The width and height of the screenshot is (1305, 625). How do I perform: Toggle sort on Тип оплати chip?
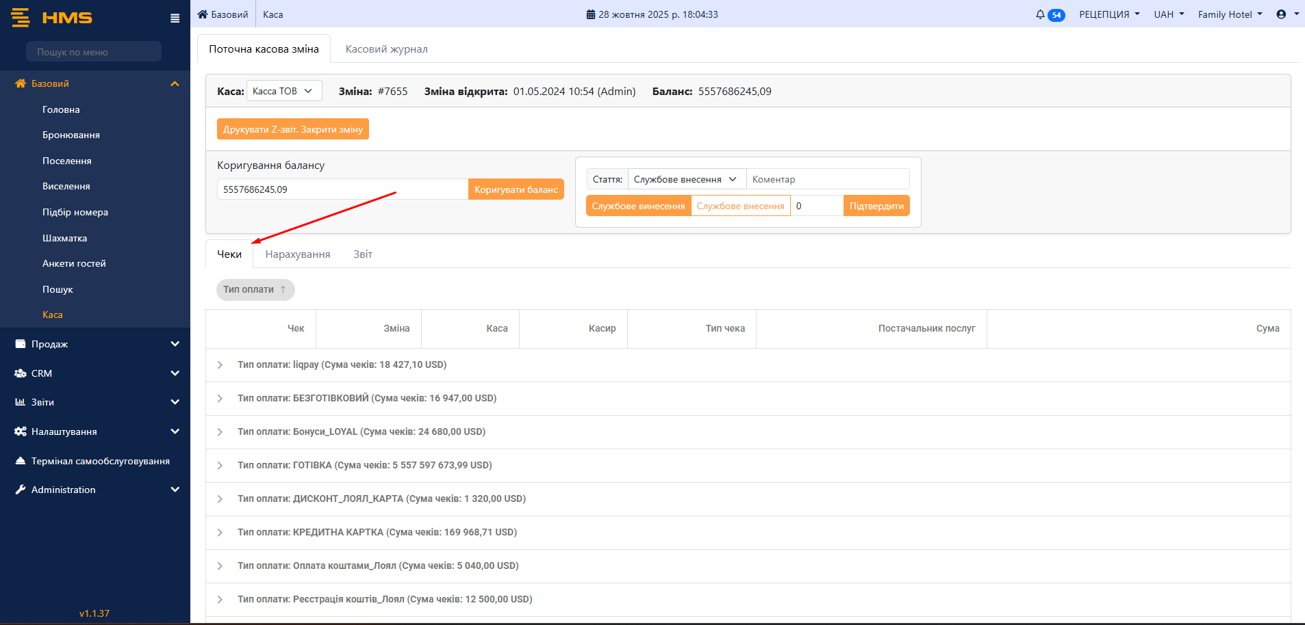tap(255, 289)
